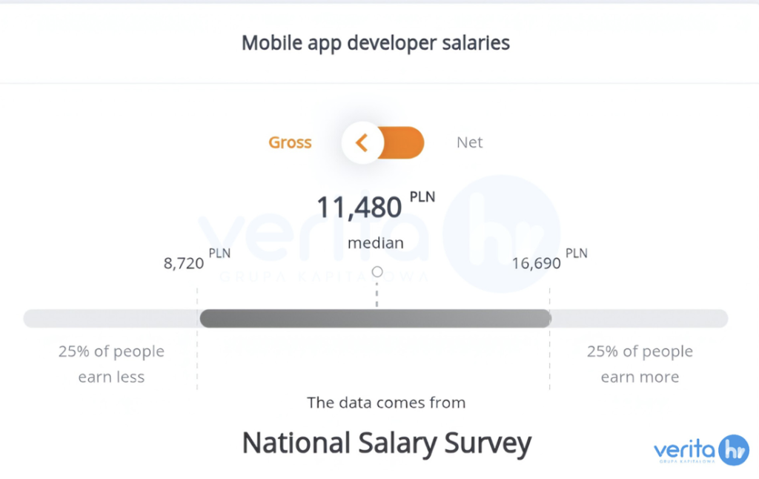Click the dark interquartile range bar
This screenshot has width=759, height=479.
click(x=375, y=319)
